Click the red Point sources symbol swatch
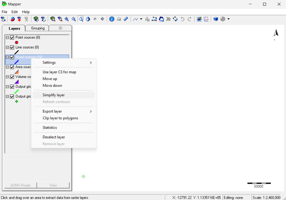 tap(17, 42)
